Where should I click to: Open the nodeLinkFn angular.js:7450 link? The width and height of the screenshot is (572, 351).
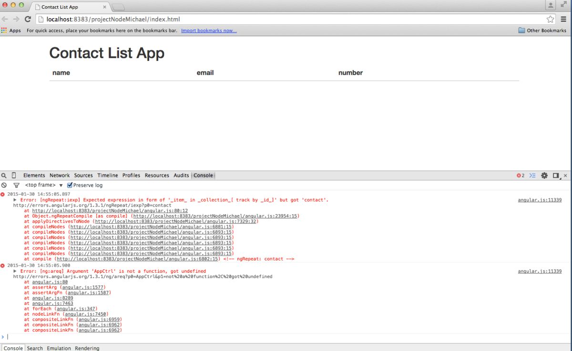[x=85, y=314]
